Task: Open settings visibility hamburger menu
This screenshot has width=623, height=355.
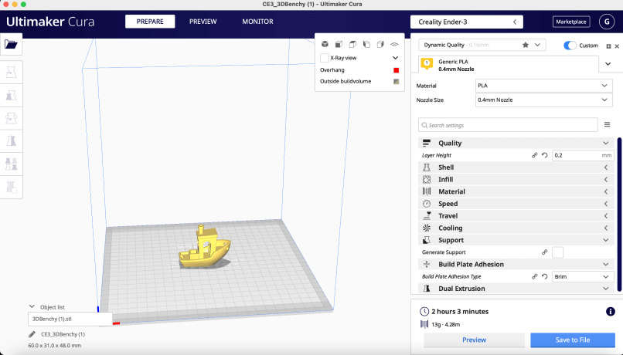Action: click(607, 124)
